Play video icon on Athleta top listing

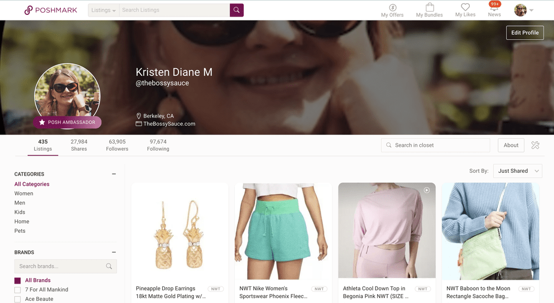tap(427, 190)
